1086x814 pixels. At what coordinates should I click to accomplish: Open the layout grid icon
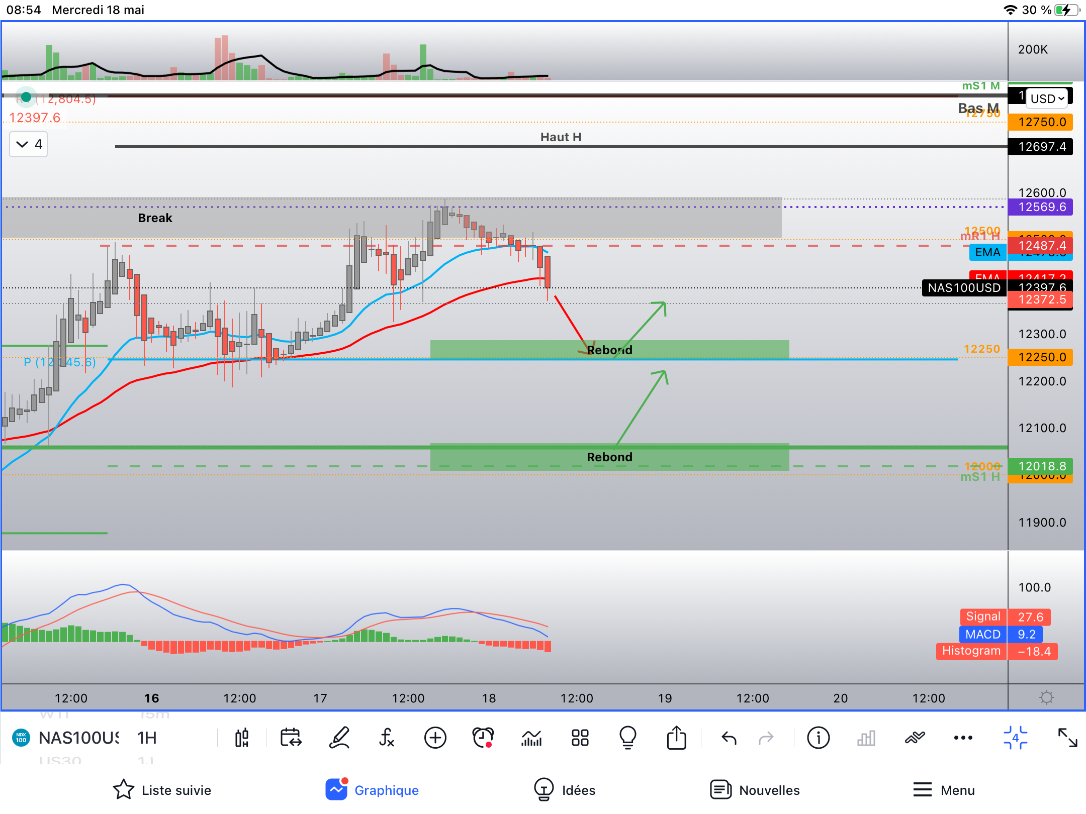[x=580, y=738]
